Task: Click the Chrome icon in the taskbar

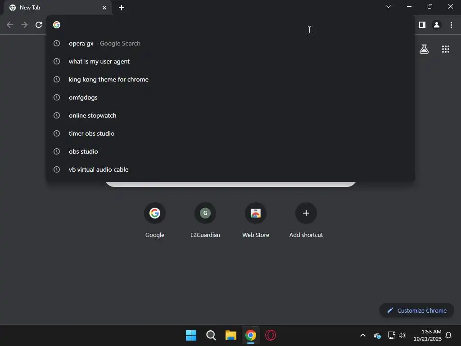Action: click(250, 335)
